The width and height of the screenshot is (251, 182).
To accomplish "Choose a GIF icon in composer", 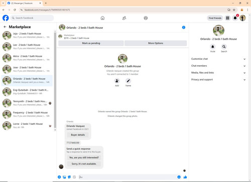I will [74, 177].
